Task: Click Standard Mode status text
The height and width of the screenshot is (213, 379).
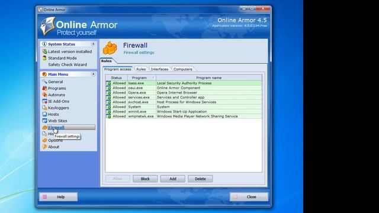Action: [62, 58]
